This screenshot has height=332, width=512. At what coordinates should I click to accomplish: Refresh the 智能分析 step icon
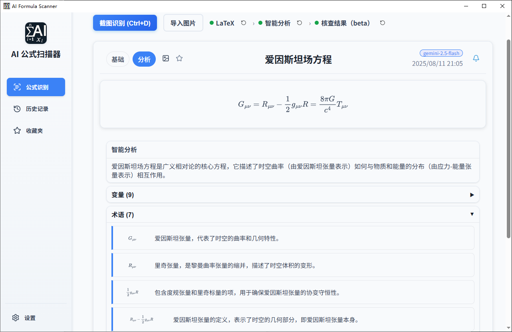[x=300, y=23]
